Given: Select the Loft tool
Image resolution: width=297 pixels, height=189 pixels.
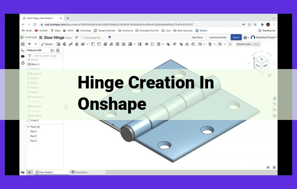Looking at the screenshot, I should [x=77, y=44].
